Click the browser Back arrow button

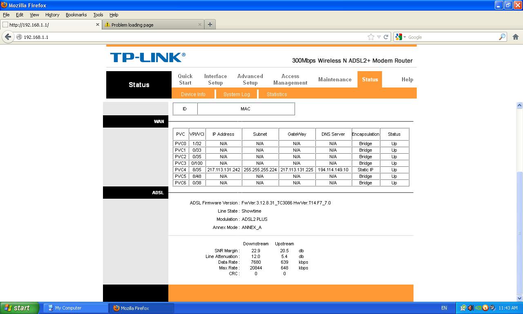(8, 37)
